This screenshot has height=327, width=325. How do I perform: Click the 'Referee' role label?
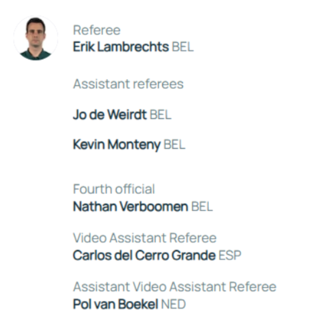click(96, 30)
